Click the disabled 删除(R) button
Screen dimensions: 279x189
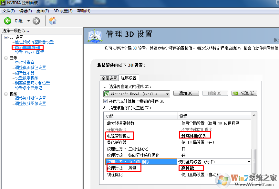click(x=215, y=93)
